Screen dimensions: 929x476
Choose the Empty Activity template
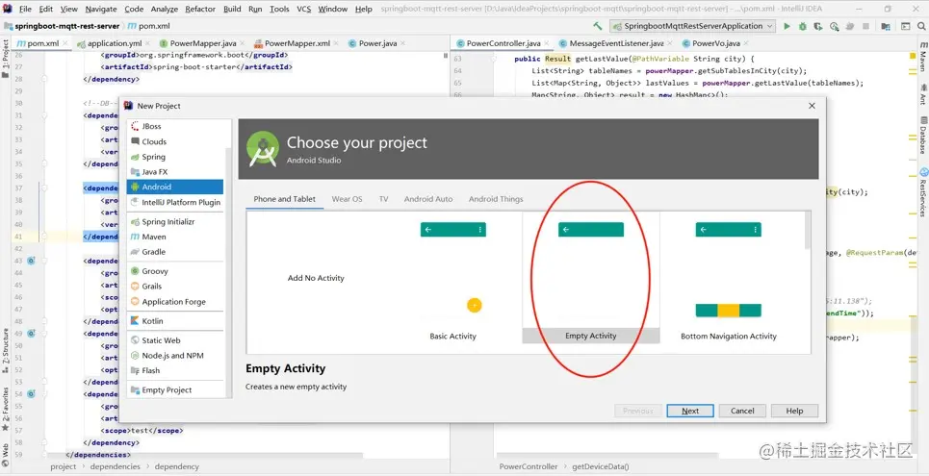591,278
